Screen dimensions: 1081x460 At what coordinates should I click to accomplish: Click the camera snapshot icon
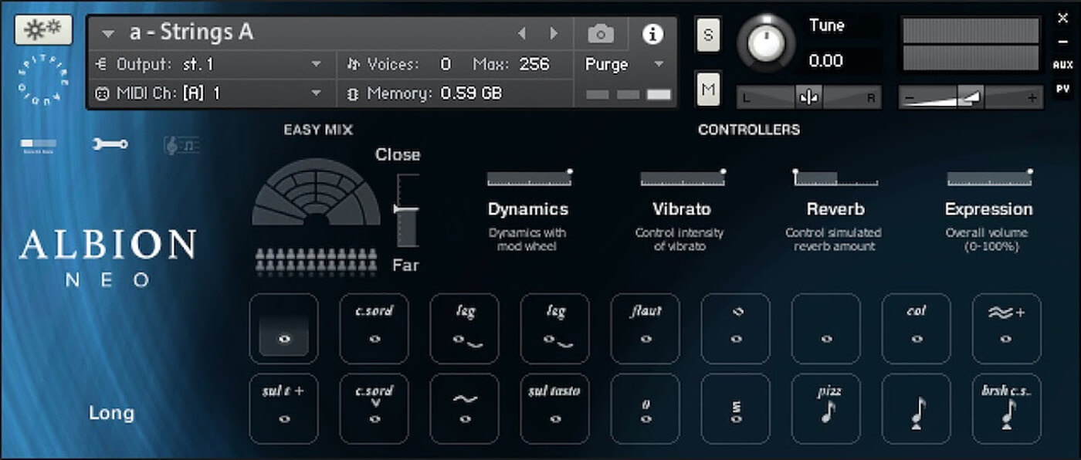[601, 33]
